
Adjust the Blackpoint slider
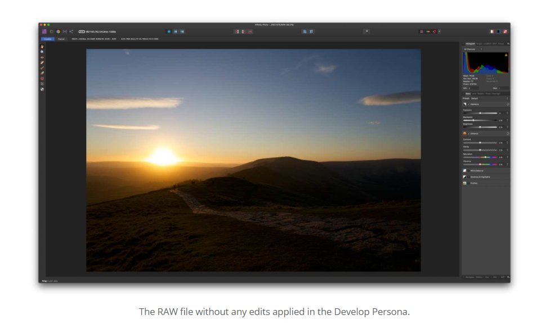pyautogui.click(x=480, y=120)
